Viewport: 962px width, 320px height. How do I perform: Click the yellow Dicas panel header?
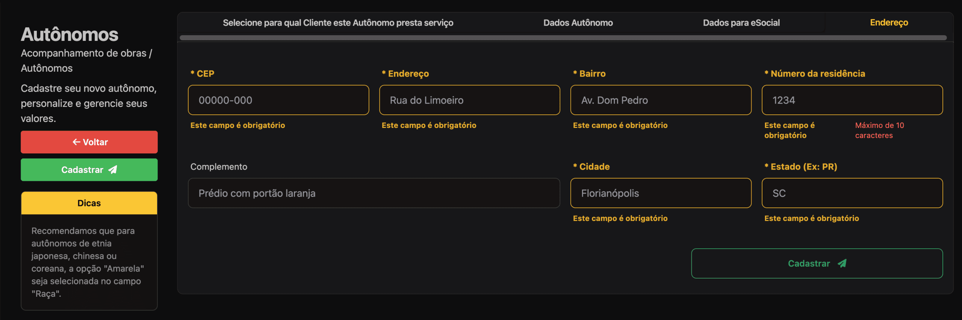click(89, 203)
